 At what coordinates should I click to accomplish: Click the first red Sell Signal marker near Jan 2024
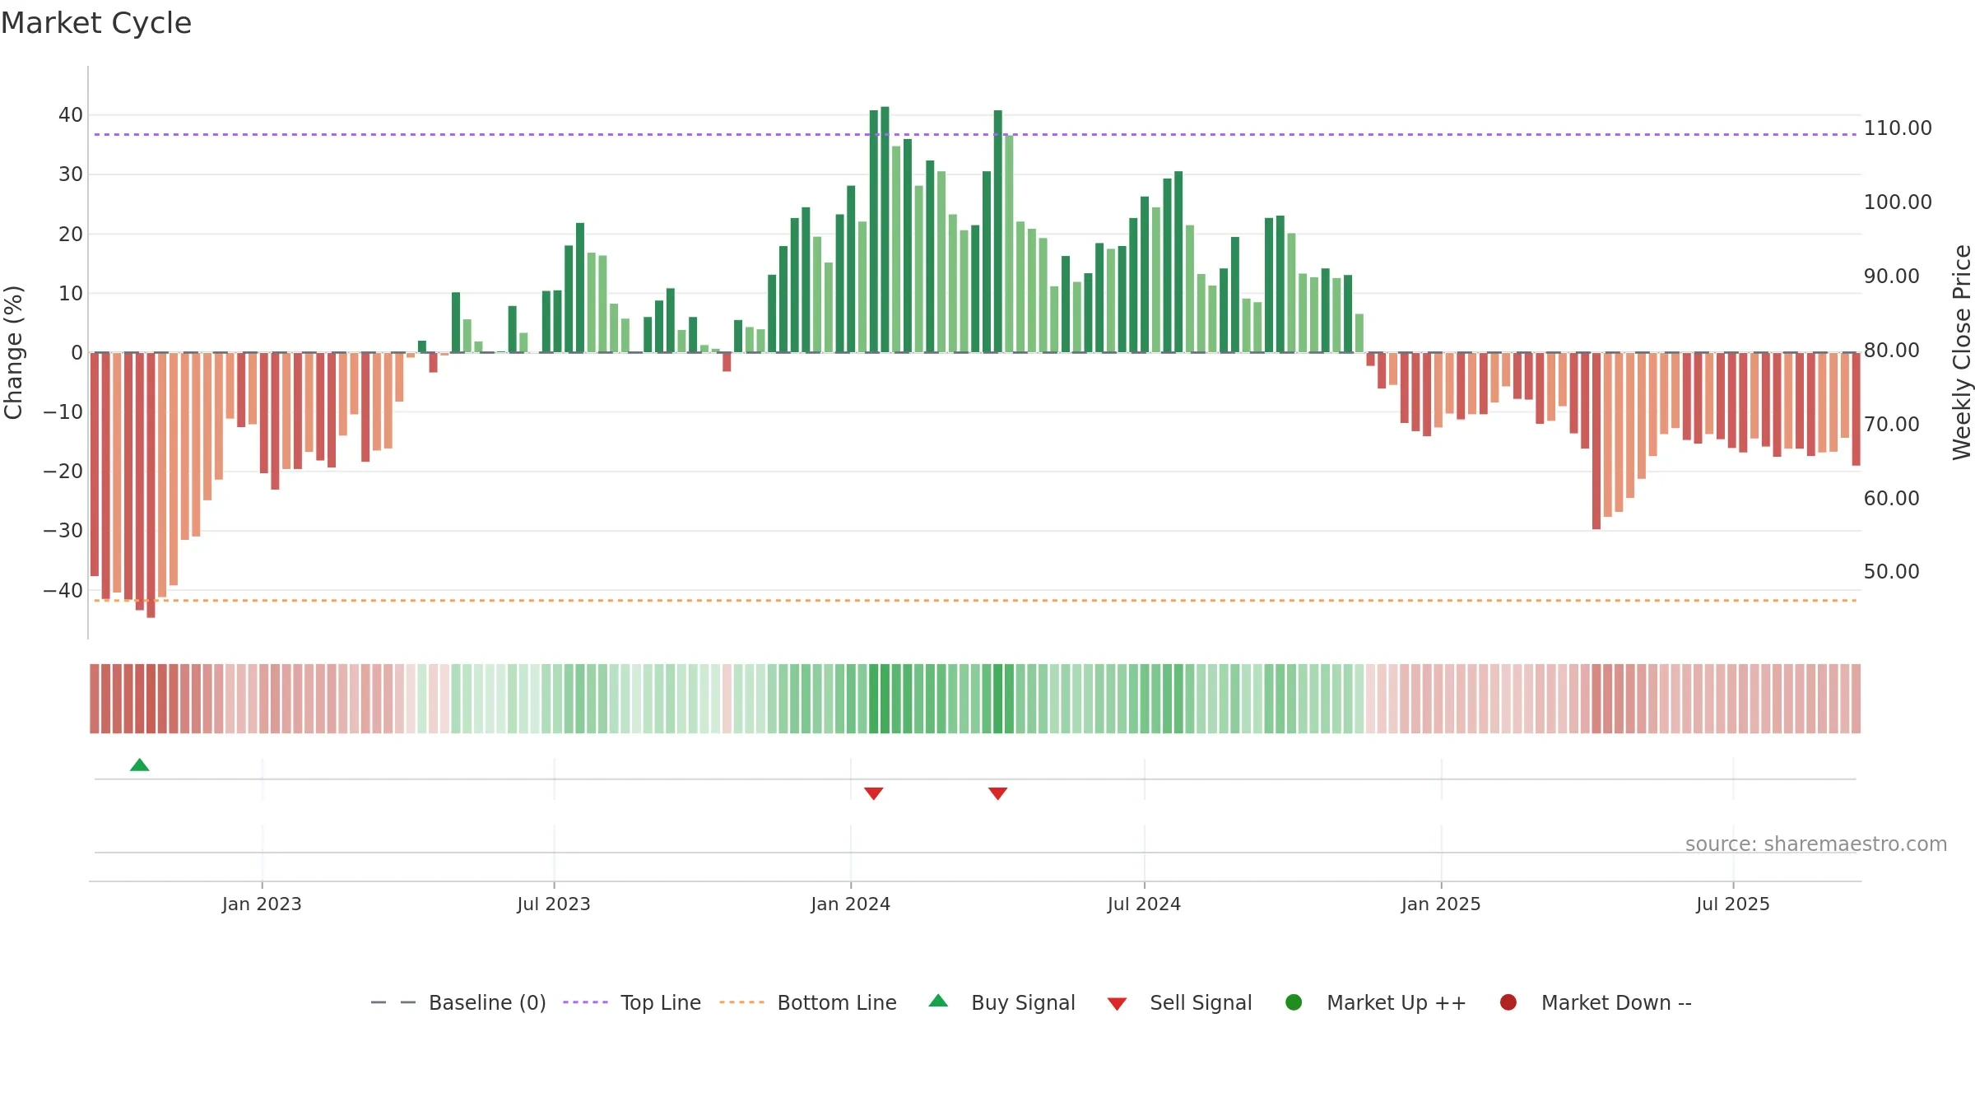tap(874, 793)
